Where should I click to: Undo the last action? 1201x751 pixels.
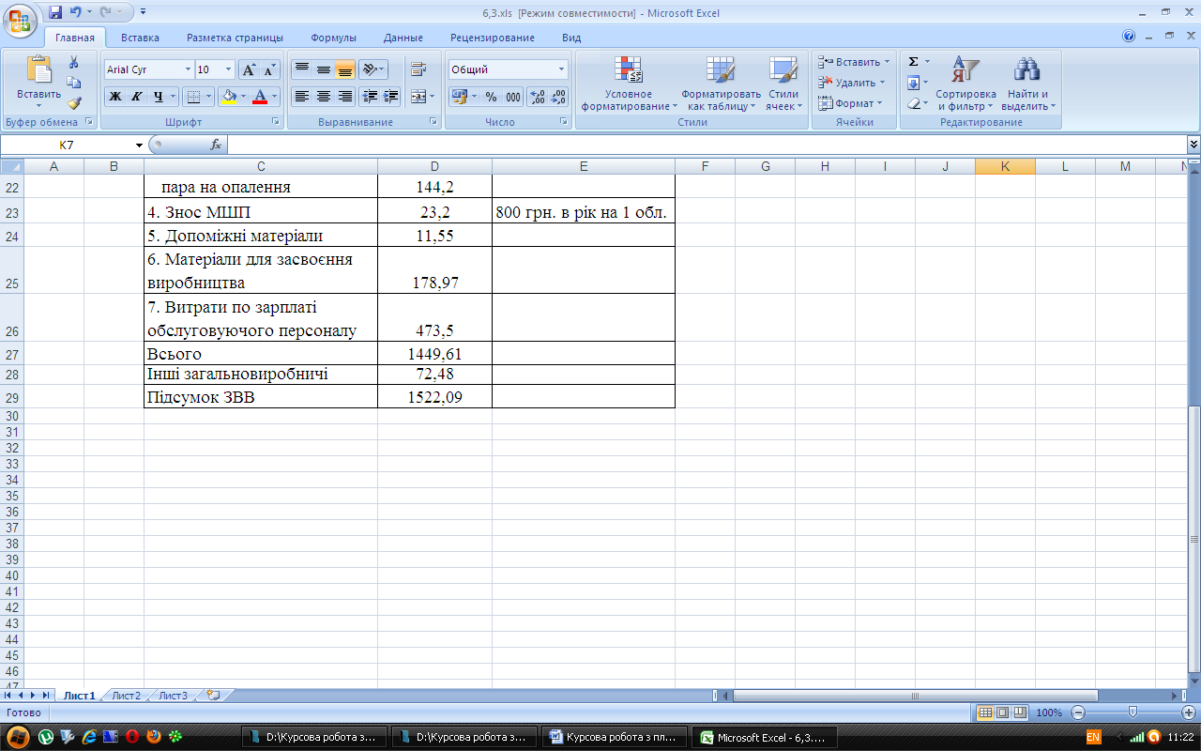tap(76, 12)
